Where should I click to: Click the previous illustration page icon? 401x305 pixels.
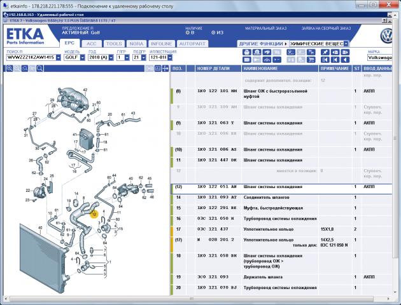coord(335,52)
